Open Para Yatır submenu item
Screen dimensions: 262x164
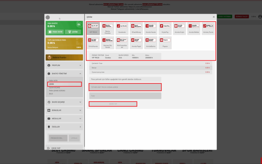53,81
